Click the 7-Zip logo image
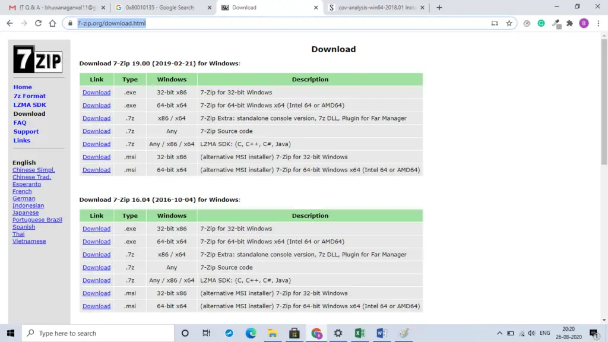This screenshot has width=608, height=342. click(37, 59)
